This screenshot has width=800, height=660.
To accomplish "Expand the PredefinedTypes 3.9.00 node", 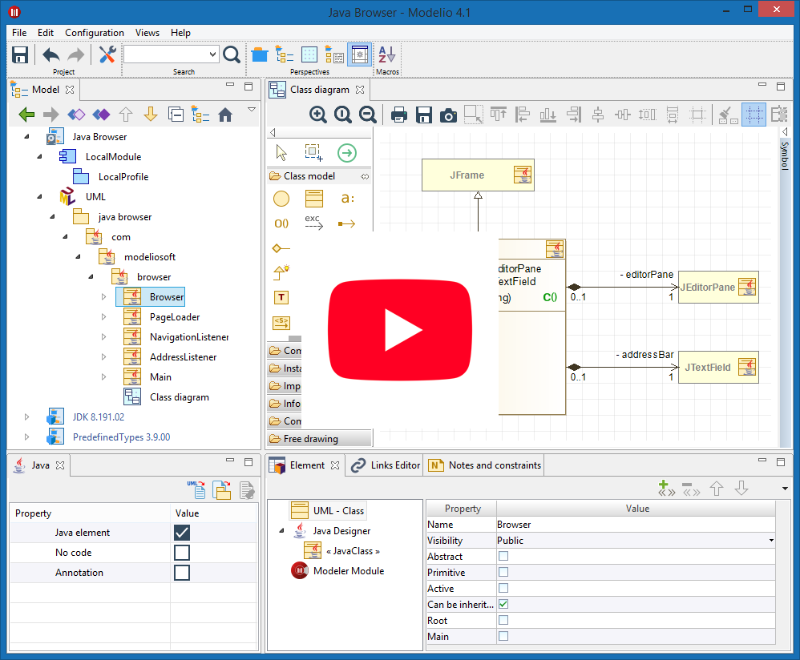I will pos(26,437).
